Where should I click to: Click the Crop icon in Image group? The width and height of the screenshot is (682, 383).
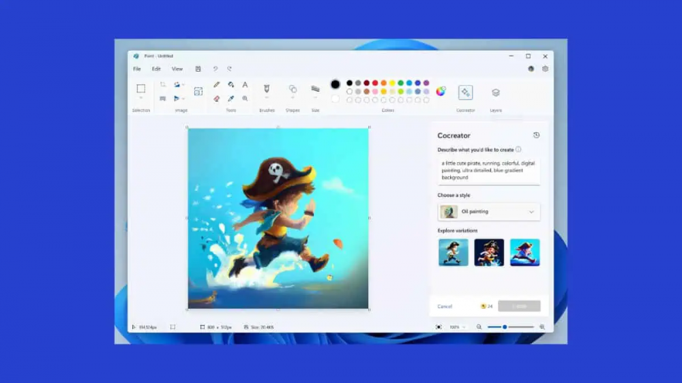tap(163, 85)
